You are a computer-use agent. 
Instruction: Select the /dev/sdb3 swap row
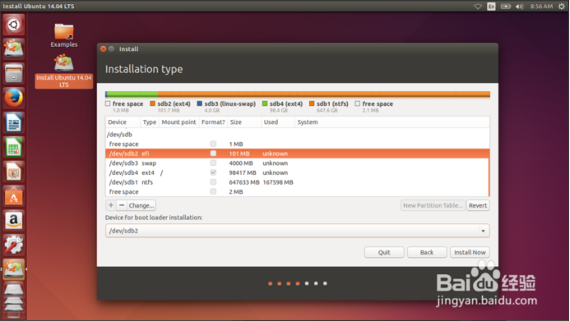coord(298,163)
